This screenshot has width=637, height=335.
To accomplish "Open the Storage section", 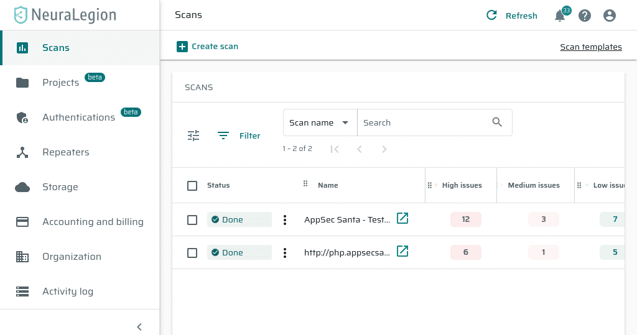I will click(80, 187).
